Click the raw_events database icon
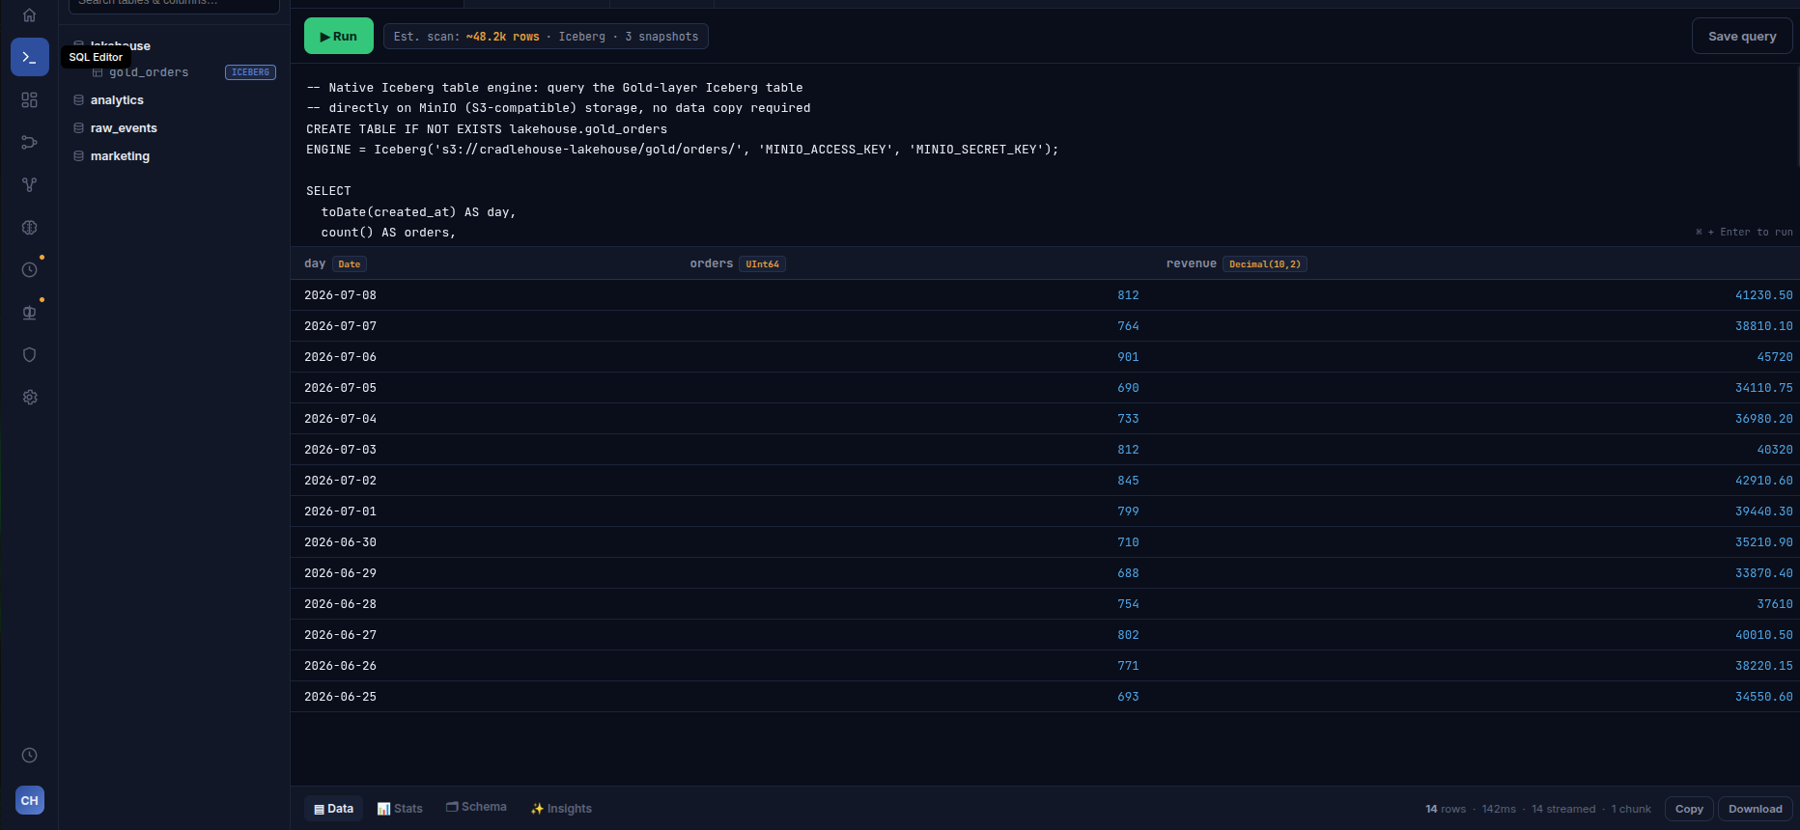 click(x=79, y=128)
